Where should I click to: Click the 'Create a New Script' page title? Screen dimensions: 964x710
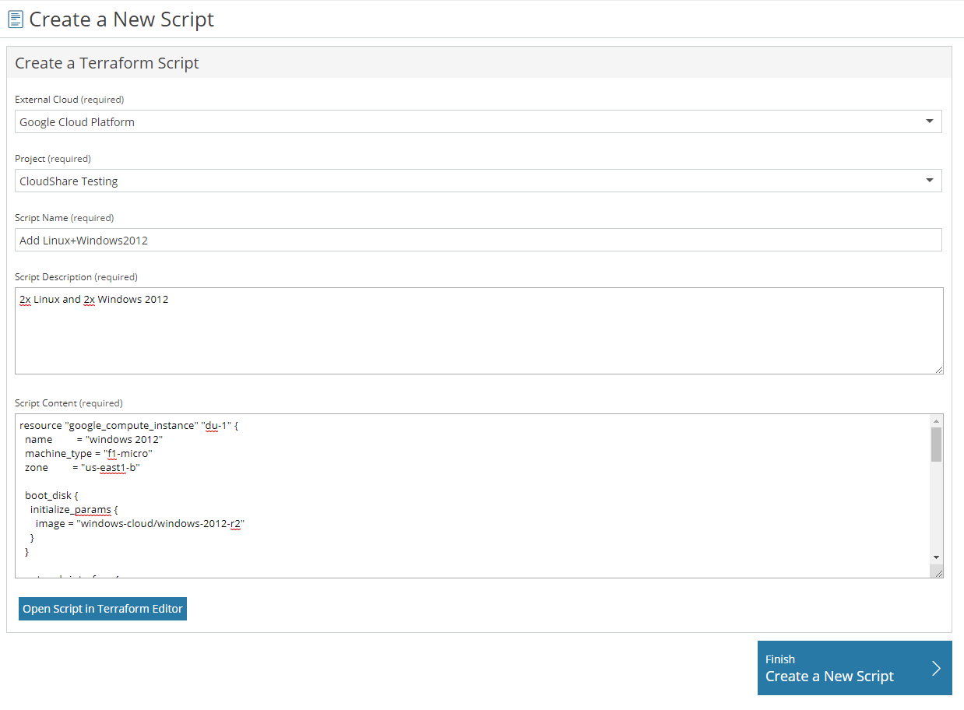click(x=121, y=19)
